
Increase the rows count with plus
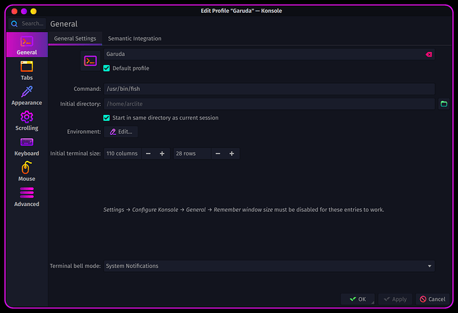[x=232, y=154]
